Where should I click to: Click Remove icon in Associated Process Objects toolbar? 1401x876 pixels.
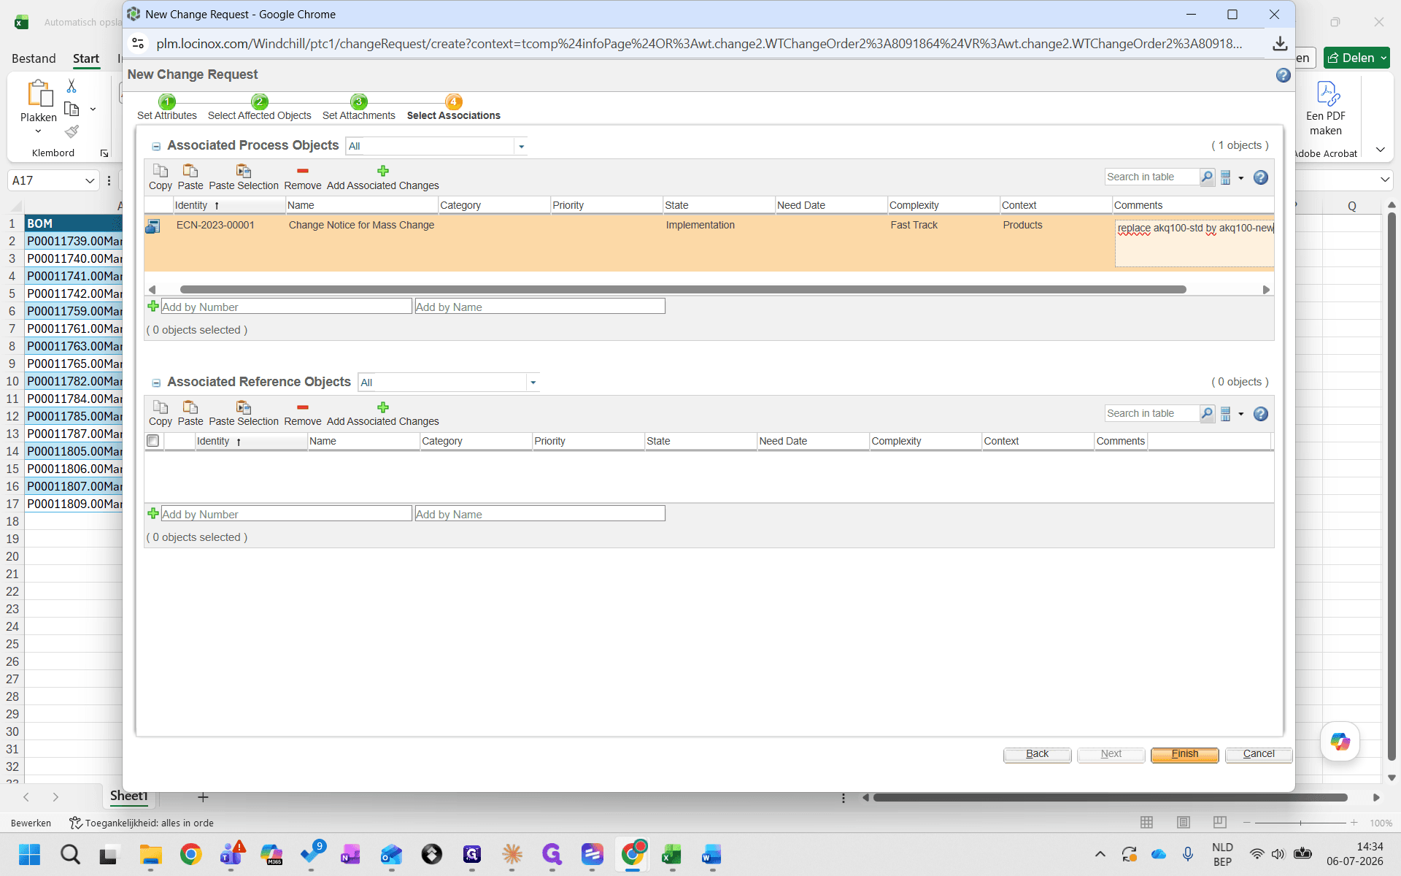click(x=303, y=171)
